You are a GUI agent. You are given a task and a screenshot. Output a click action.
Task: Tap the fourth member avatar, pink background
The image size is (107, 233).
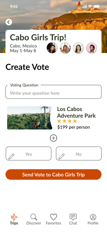pyautogui.click(x=92, y=48)
